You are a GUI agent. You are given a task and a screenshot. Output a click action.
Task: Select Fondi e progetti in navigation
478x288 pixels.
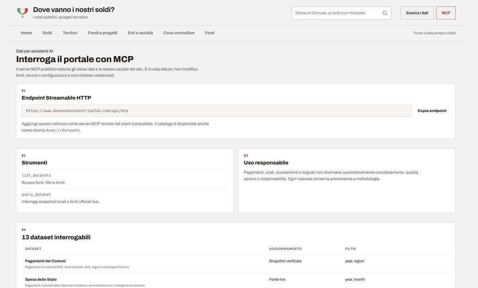point(103,33)
